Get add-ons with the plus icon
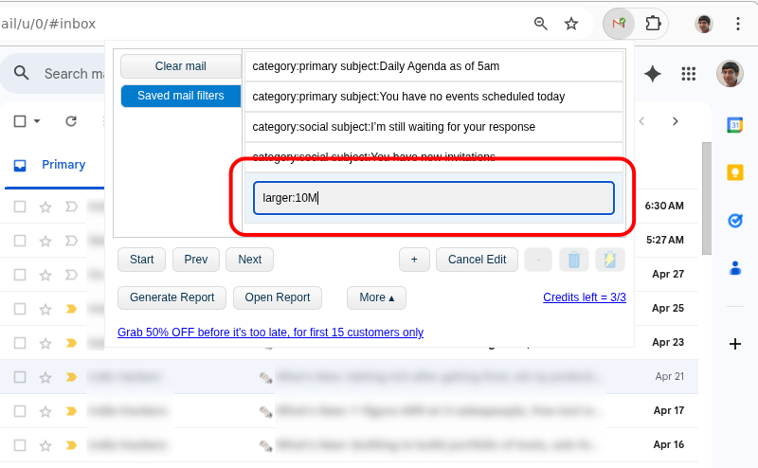758x468 pixels. pyautogui.click(x=735, y=344)
